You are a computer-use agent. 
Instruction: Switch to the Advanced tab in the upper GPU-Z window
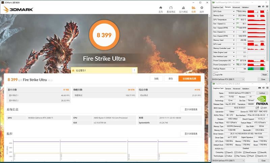tap(236, 7)
